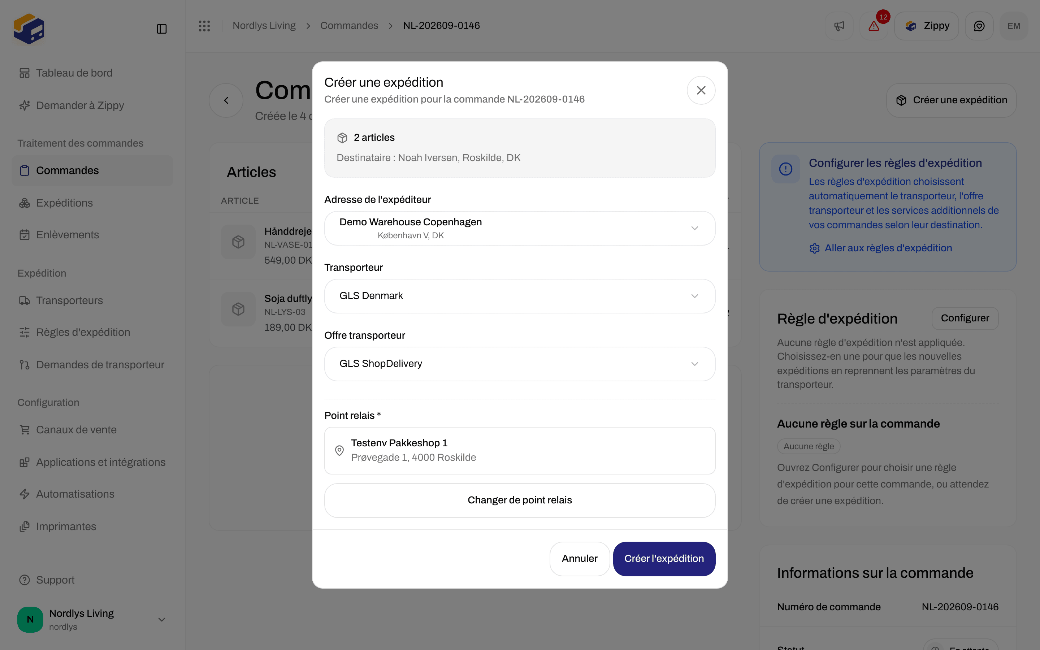This screenshot has width=1040, height=650.
Task: Open the announcements megaphone icon
Action: [839, 26]
